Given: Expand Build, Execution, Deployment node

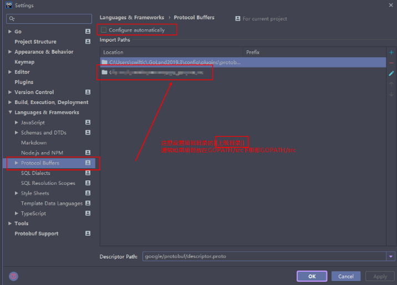Looking at the screenshot, I should [10, 102].
